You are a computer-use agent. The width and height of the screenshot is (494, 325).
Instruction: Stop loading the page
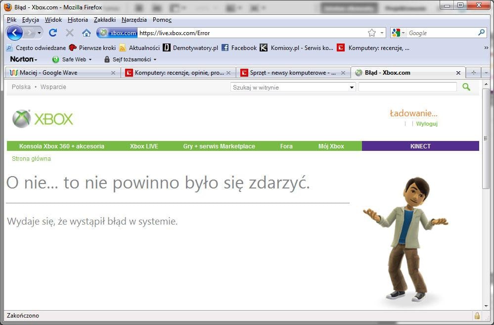point(69,33)
